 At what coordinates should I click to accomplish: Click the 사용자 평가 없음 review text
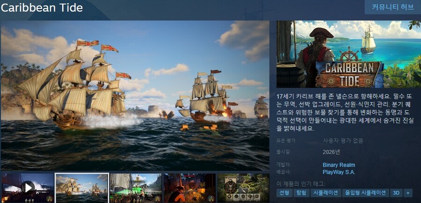pyautogui.click(x=343, y=140)
